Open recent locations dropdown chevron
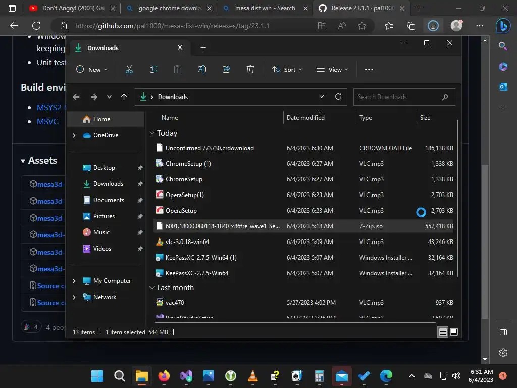 point(109,97)
